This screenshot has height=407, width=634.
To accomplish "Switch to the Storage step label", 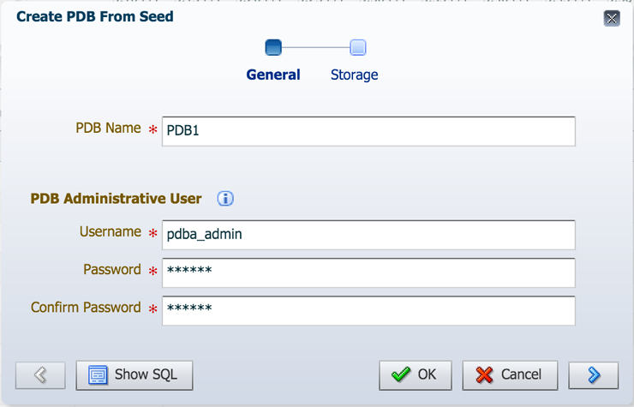I will tap(354, 75).
